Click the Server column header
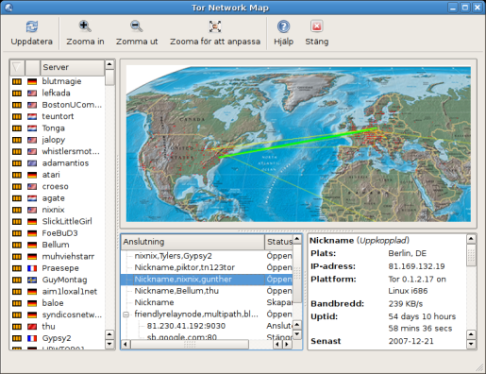 pyautogui.click(x=72, y=67)
